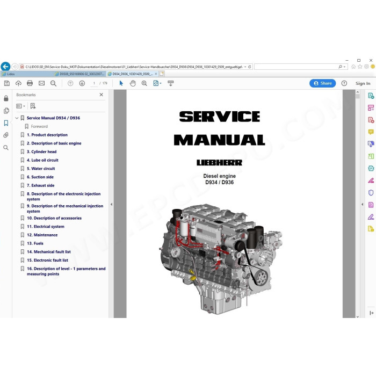Click the vertical scrollbar down arrow
Viewport: 376px width, 376px height.
coord(358,316)
